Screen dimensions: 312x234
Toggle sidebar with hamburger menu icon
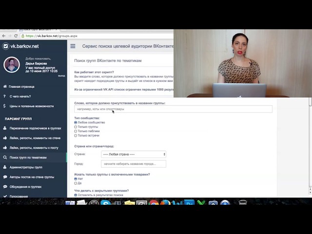pos(73,46)
